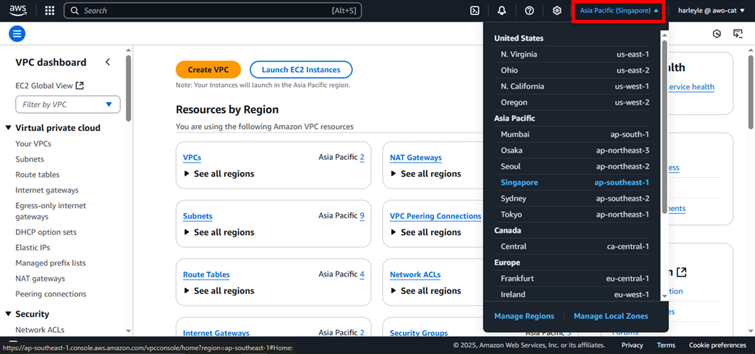Select Ohio us-east-2 region
Screen dimensions: 755x354
pyautogui.click(x=572, y=70)
